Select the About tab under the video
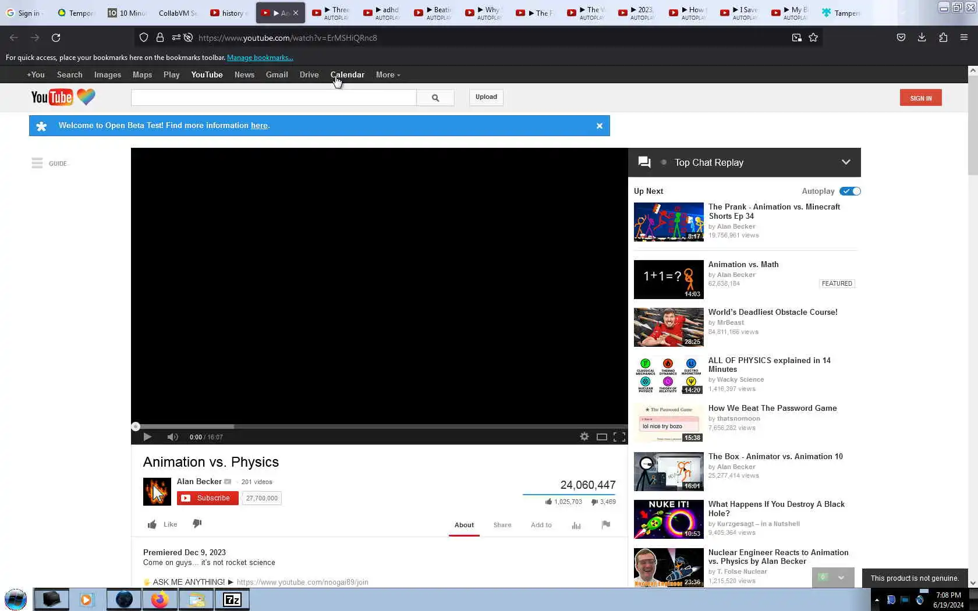 point(464,525)
